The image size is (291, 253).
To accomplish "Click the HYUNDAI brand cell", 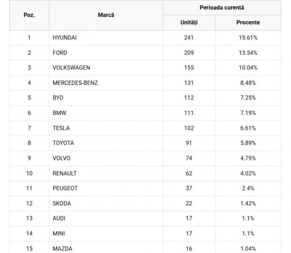I will coord(64,38).
